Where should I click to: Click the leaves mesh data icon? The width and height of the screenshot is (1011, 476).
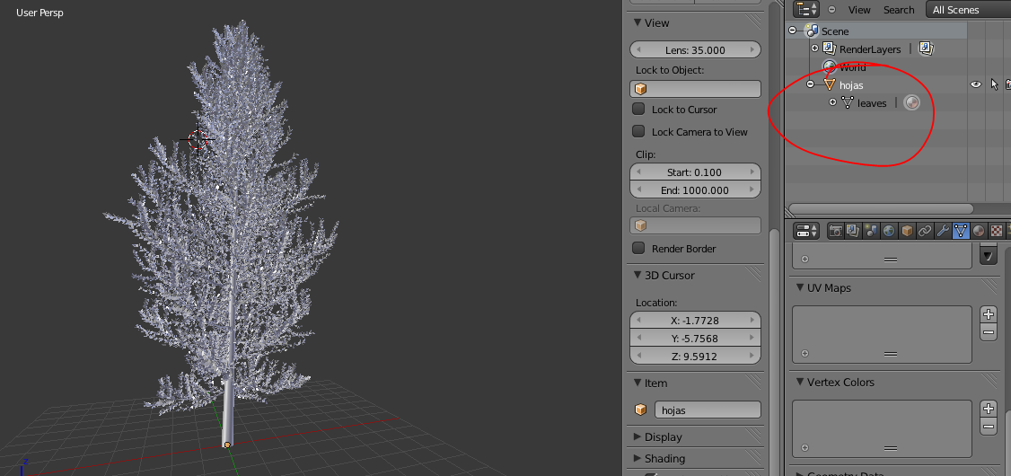pos(848,102)
